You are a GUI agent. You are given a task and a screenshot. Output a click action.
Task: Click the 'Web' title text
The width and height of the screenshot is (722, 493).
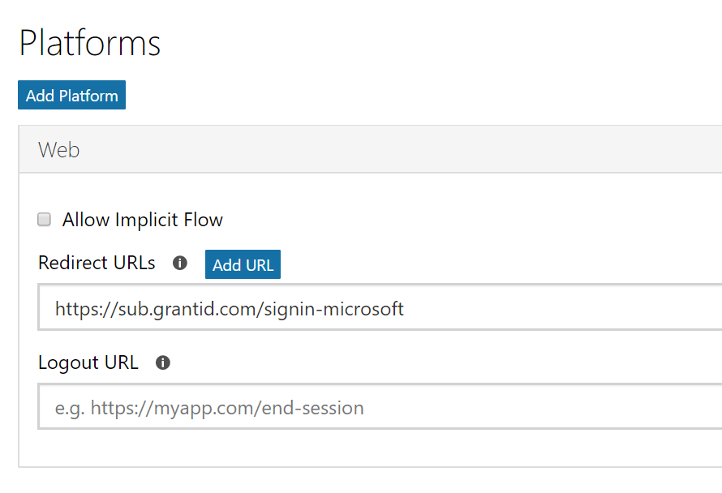coord(58,150)
